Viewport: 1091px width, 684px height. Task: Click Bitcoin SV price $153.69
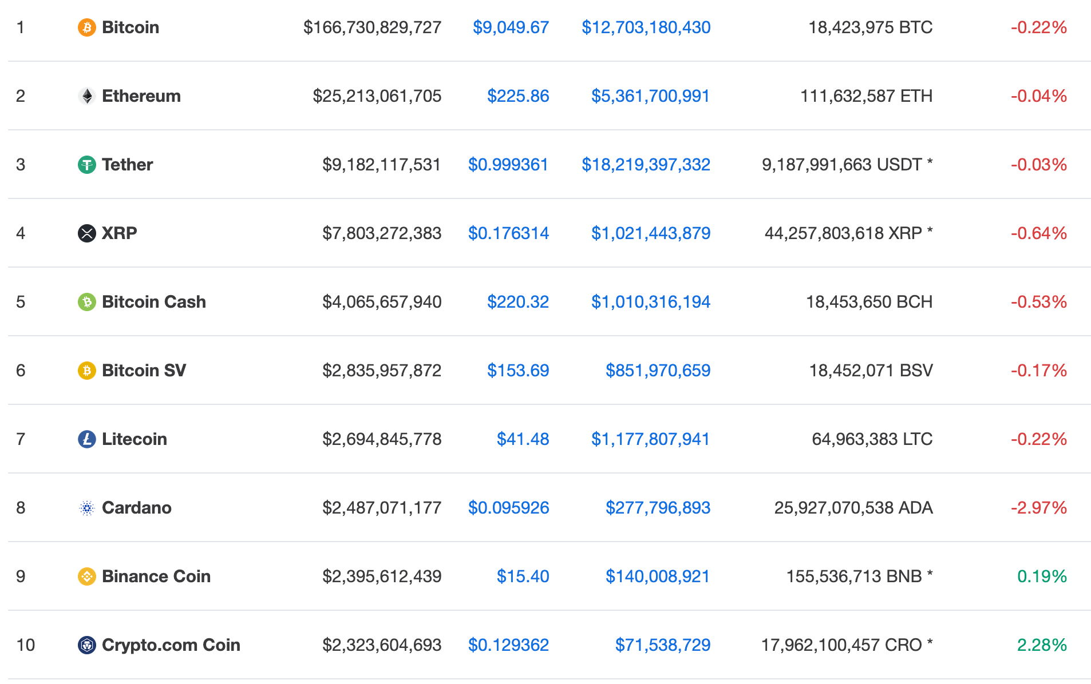click(x=518, y=371)
